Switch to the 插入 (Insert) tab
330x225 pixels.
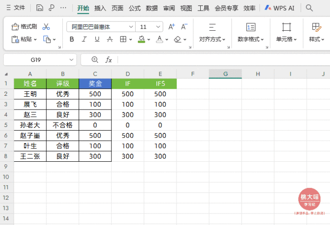[x=100, y=8]
